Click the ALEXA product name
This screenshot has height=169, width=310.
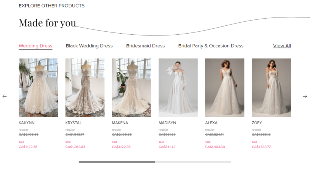[x=211, y=123]
